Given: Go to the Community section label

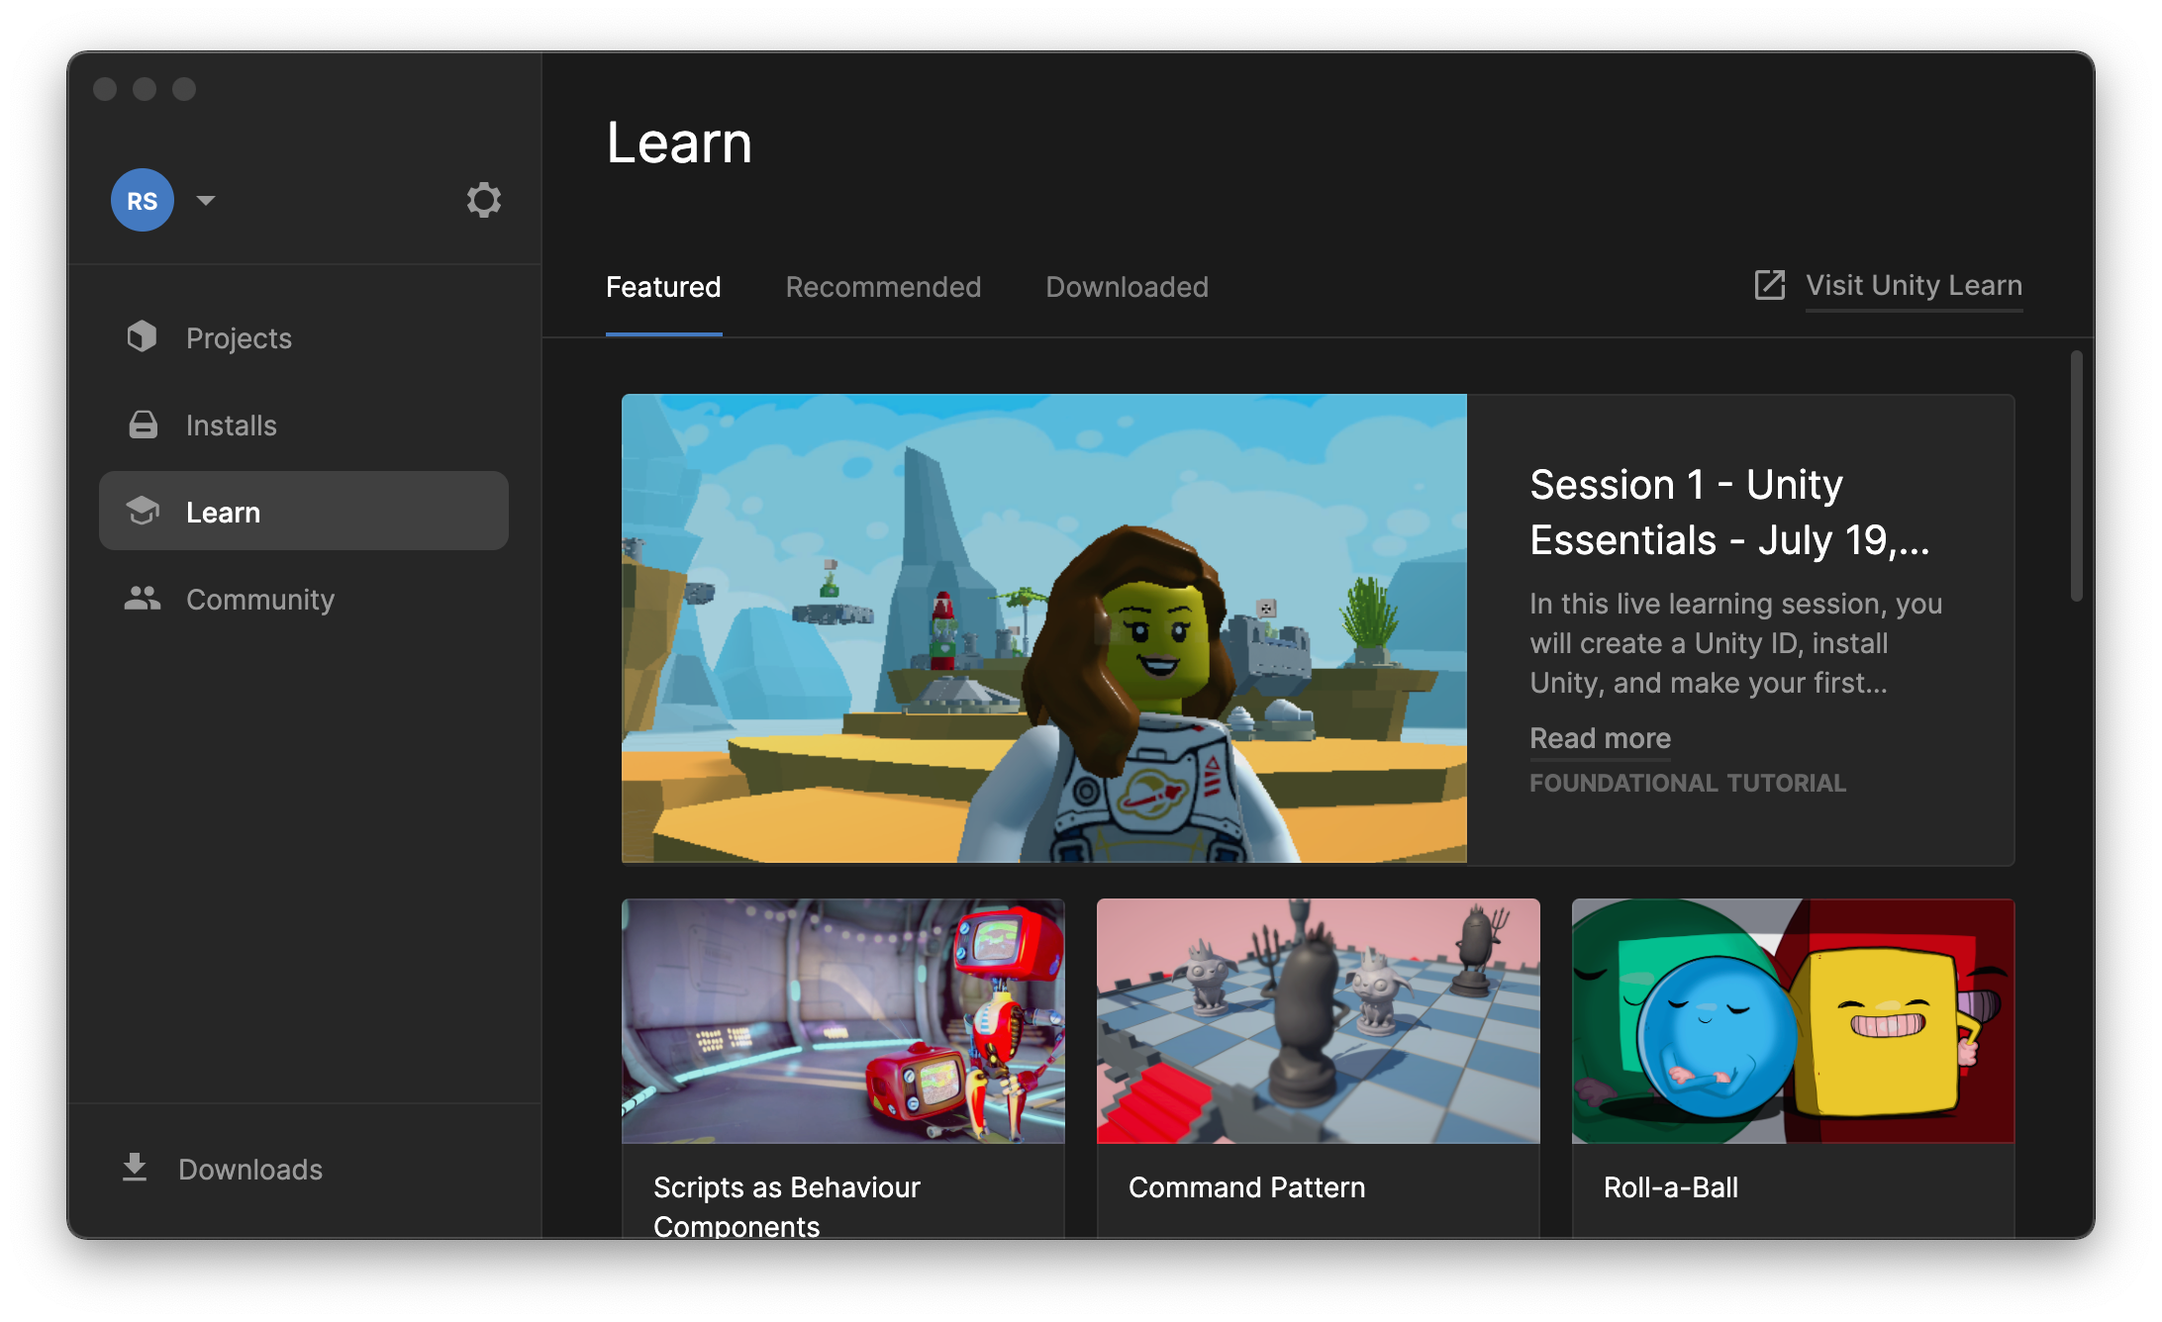Looking at the screenshot, I should click(260, 600).
